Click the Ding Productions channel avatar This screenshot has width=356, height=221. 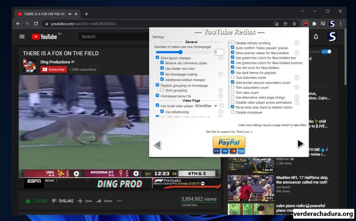click(30, 66)
